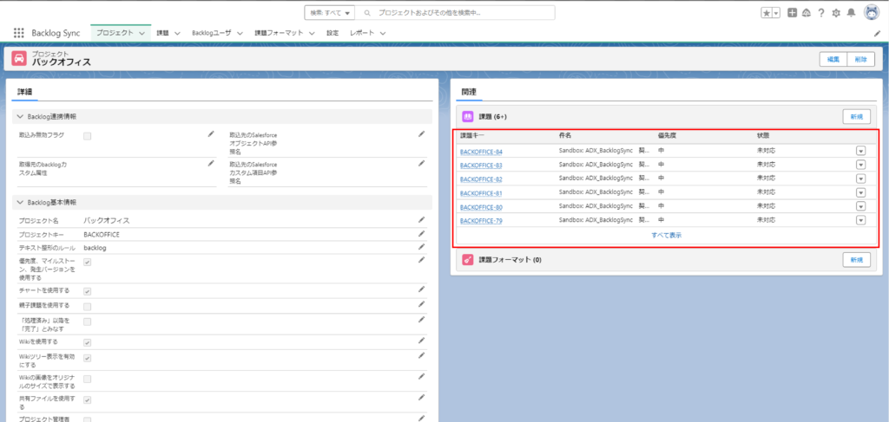Open the setup gear icon
The width and height of the screenshot is (889, 422).
tap(836, 12)
